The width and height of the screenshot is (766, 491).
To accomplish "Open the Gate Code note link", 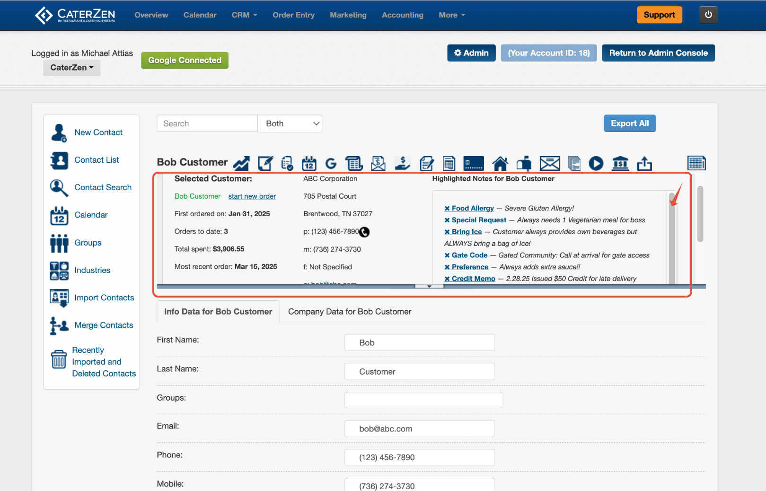I will pyautogui.click(x=469, y=255).
